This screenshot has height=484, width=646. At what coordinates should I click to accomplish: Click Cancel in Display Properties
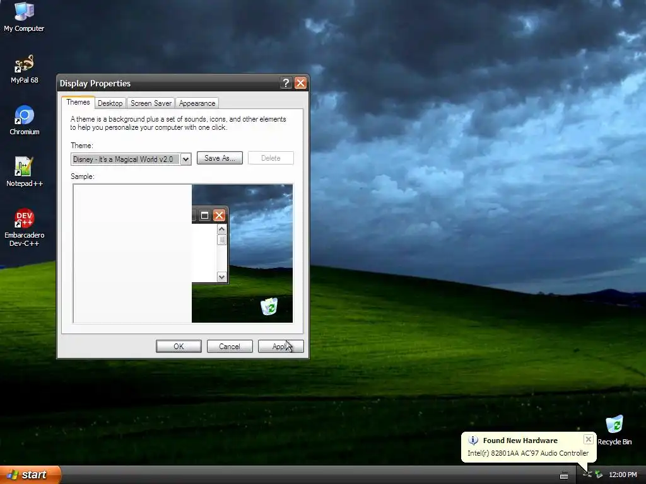coord(230,347)
